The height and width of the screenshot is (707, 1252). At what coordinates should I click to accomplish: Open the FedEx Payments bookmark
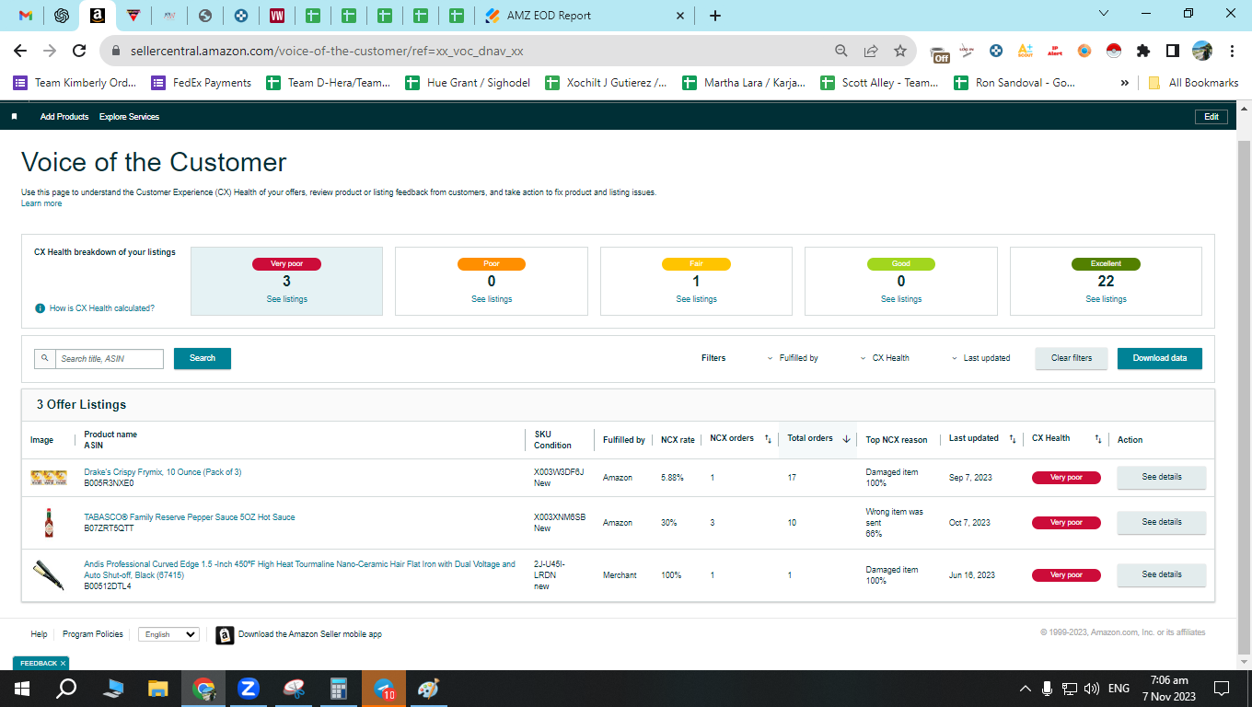pos(202,83)
